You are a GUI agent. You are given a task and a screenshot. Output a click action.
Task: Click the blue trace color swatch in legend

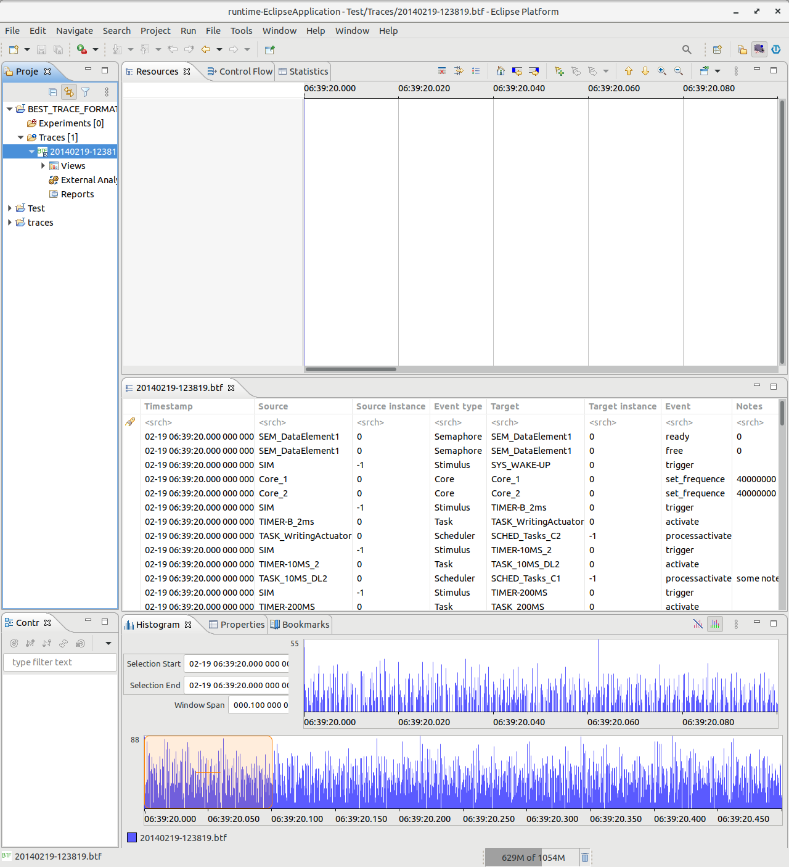[x=132, y=837]
